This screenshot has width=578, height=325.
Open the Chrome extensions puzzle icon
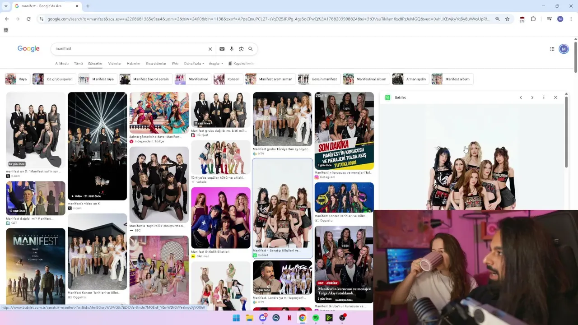pos(533,19)
